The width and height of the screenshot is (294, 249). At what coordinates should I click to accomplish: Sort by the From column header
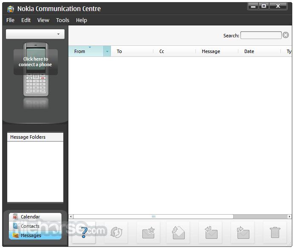click(x=86, y=51)
